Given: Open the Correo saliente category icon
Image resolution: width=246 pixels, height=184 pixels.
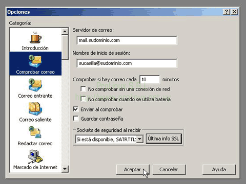Looking at the screenshot, I should click(35, 109).
